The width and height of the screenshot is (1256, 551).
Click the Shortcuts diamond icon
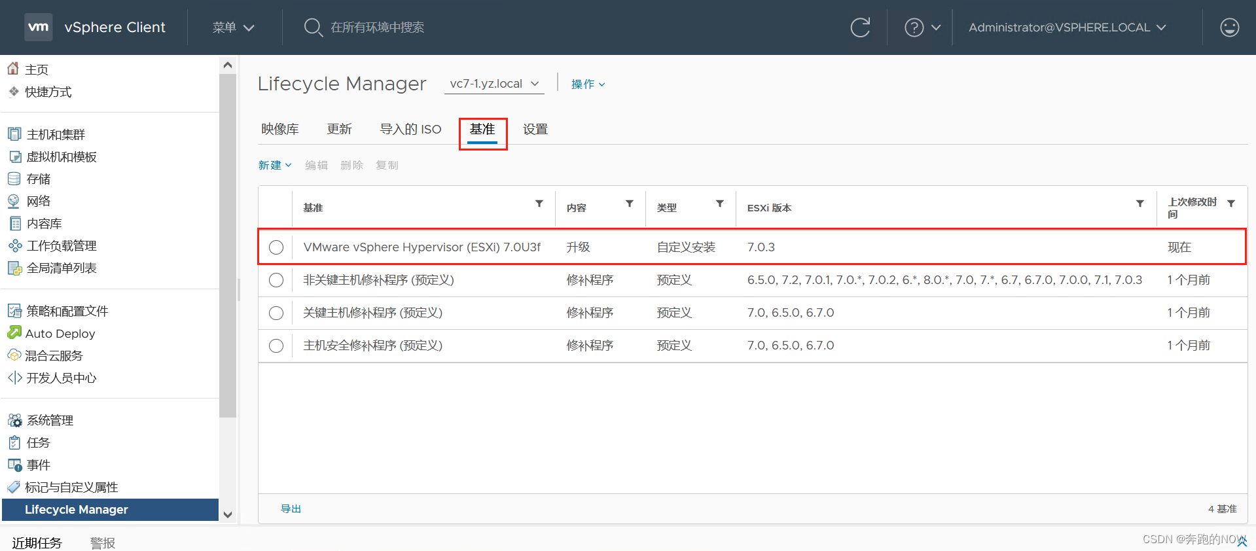point(14,92)
